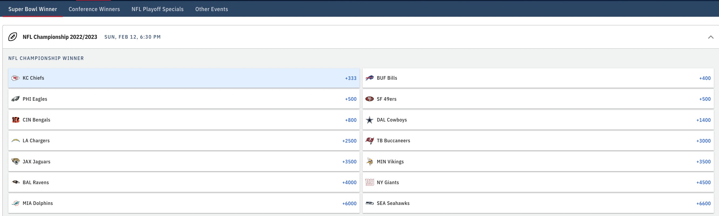719x216 pixels.
Task: Click the football icon beside NFL Championship
Action: [13, 37]
